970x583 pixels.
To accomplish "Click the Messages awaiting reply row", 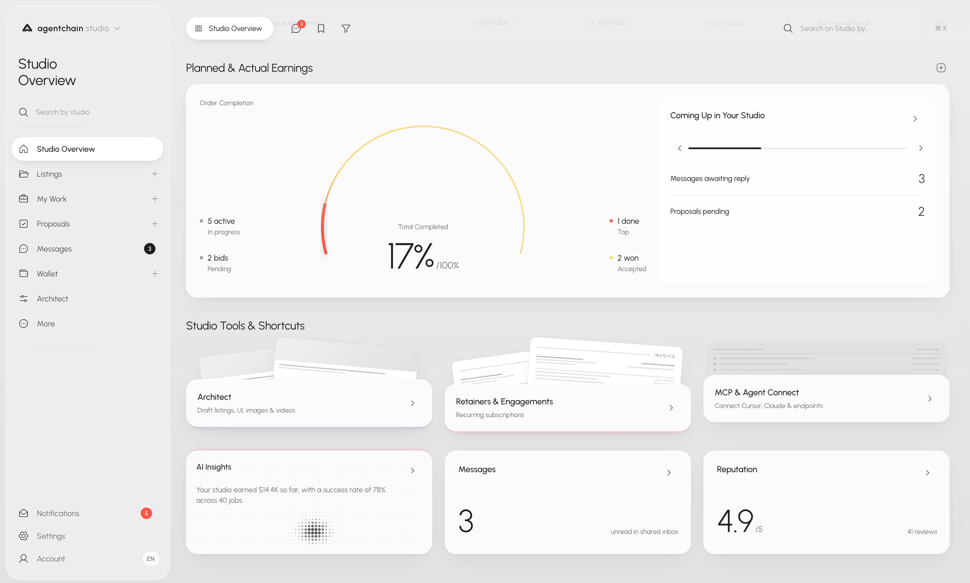I will point(797,178).
